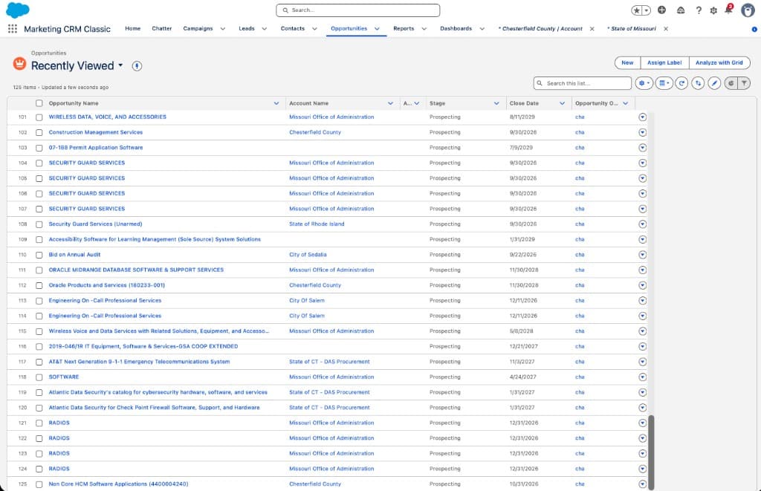Viewport: 761px width, 491px height.
Task: Open row actions for Oracle Products and Services
Action: tap(643, 285)
